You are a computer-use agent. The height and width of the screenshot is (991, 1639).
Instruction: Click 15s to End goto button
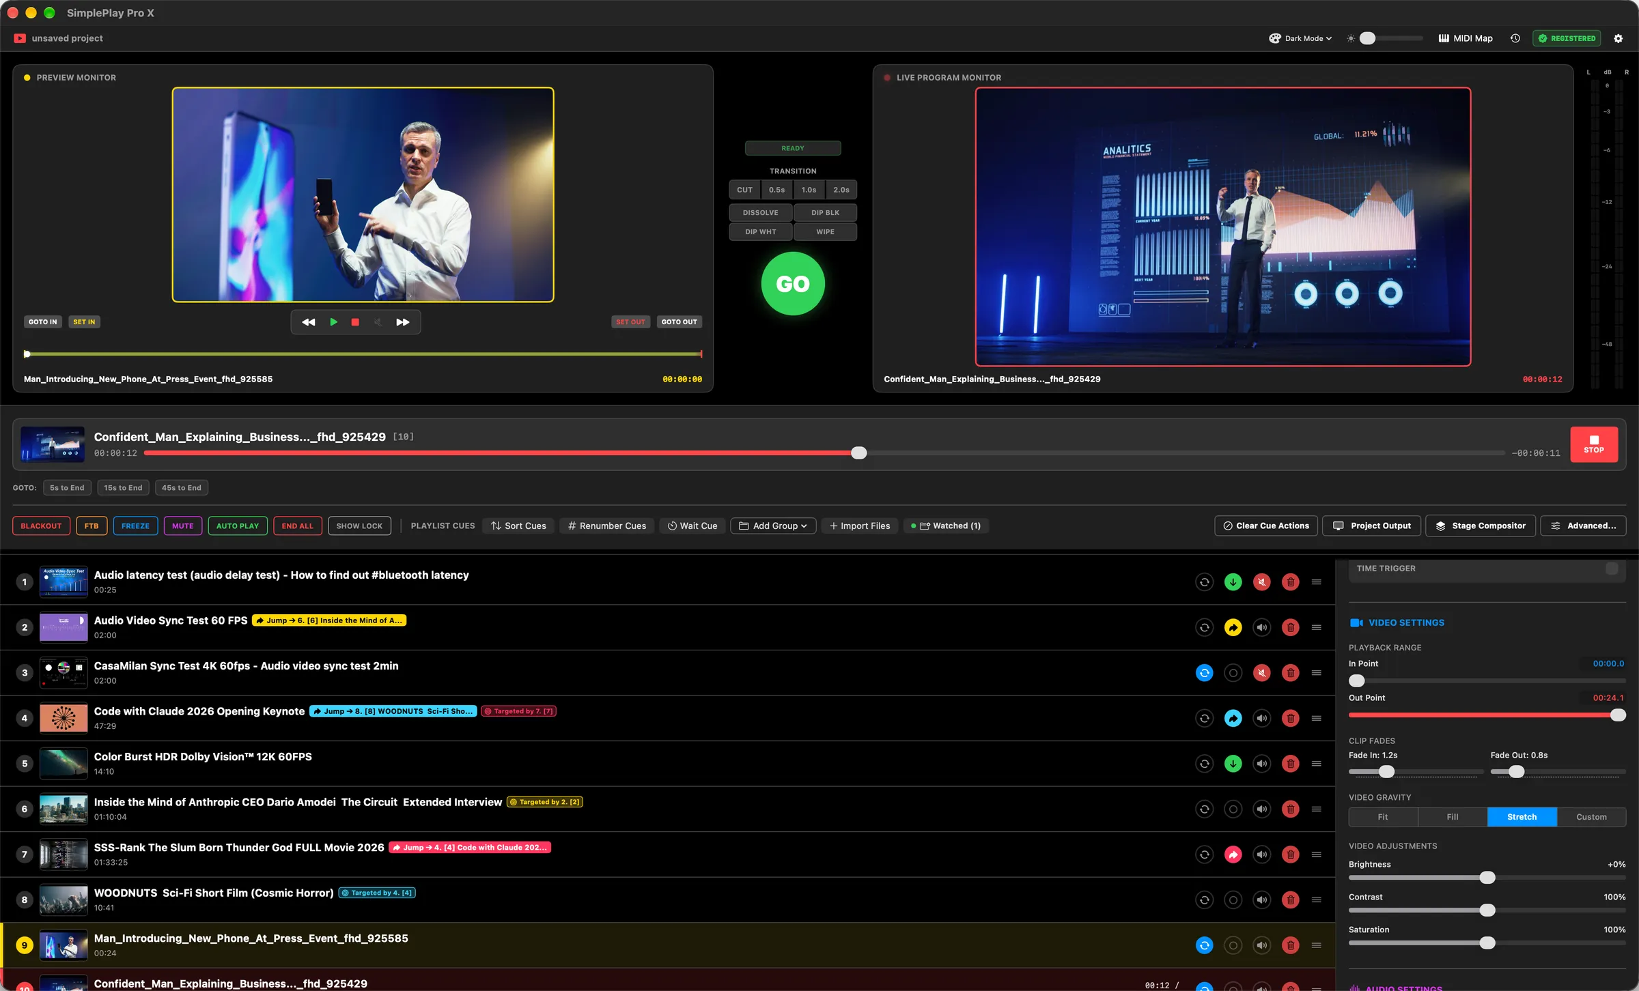[x=123, y=488]
